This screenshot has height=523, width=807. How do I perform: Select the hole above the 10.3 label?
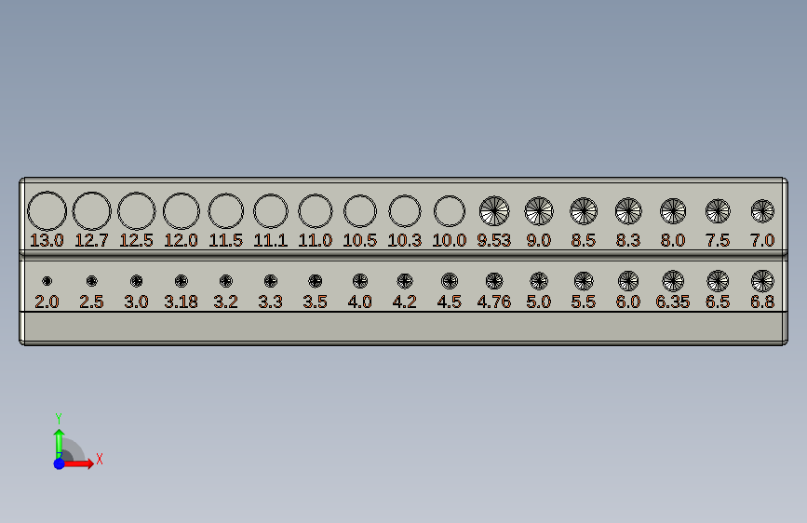[x=405, y=211]
